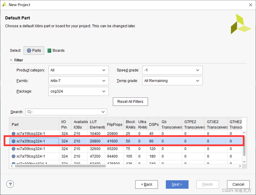256x195 pixels.
Task: Click chip icon of xc7a15tcsg324-1 row
Action: [14, 134]
